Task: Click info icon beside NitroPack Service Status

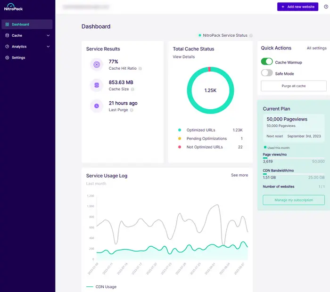Action: click(x=251, y=35)
